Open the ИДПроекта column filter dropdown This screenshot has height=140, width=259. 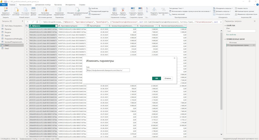(56, 26)
